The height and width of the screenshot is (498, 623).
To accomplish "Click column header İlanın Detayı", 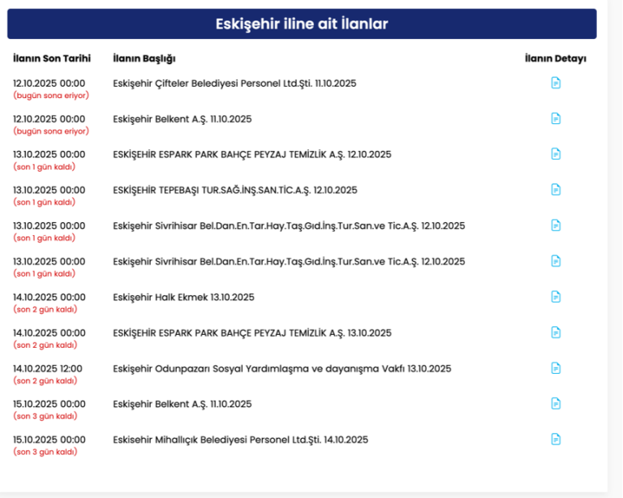I will [x=556, y=58].
